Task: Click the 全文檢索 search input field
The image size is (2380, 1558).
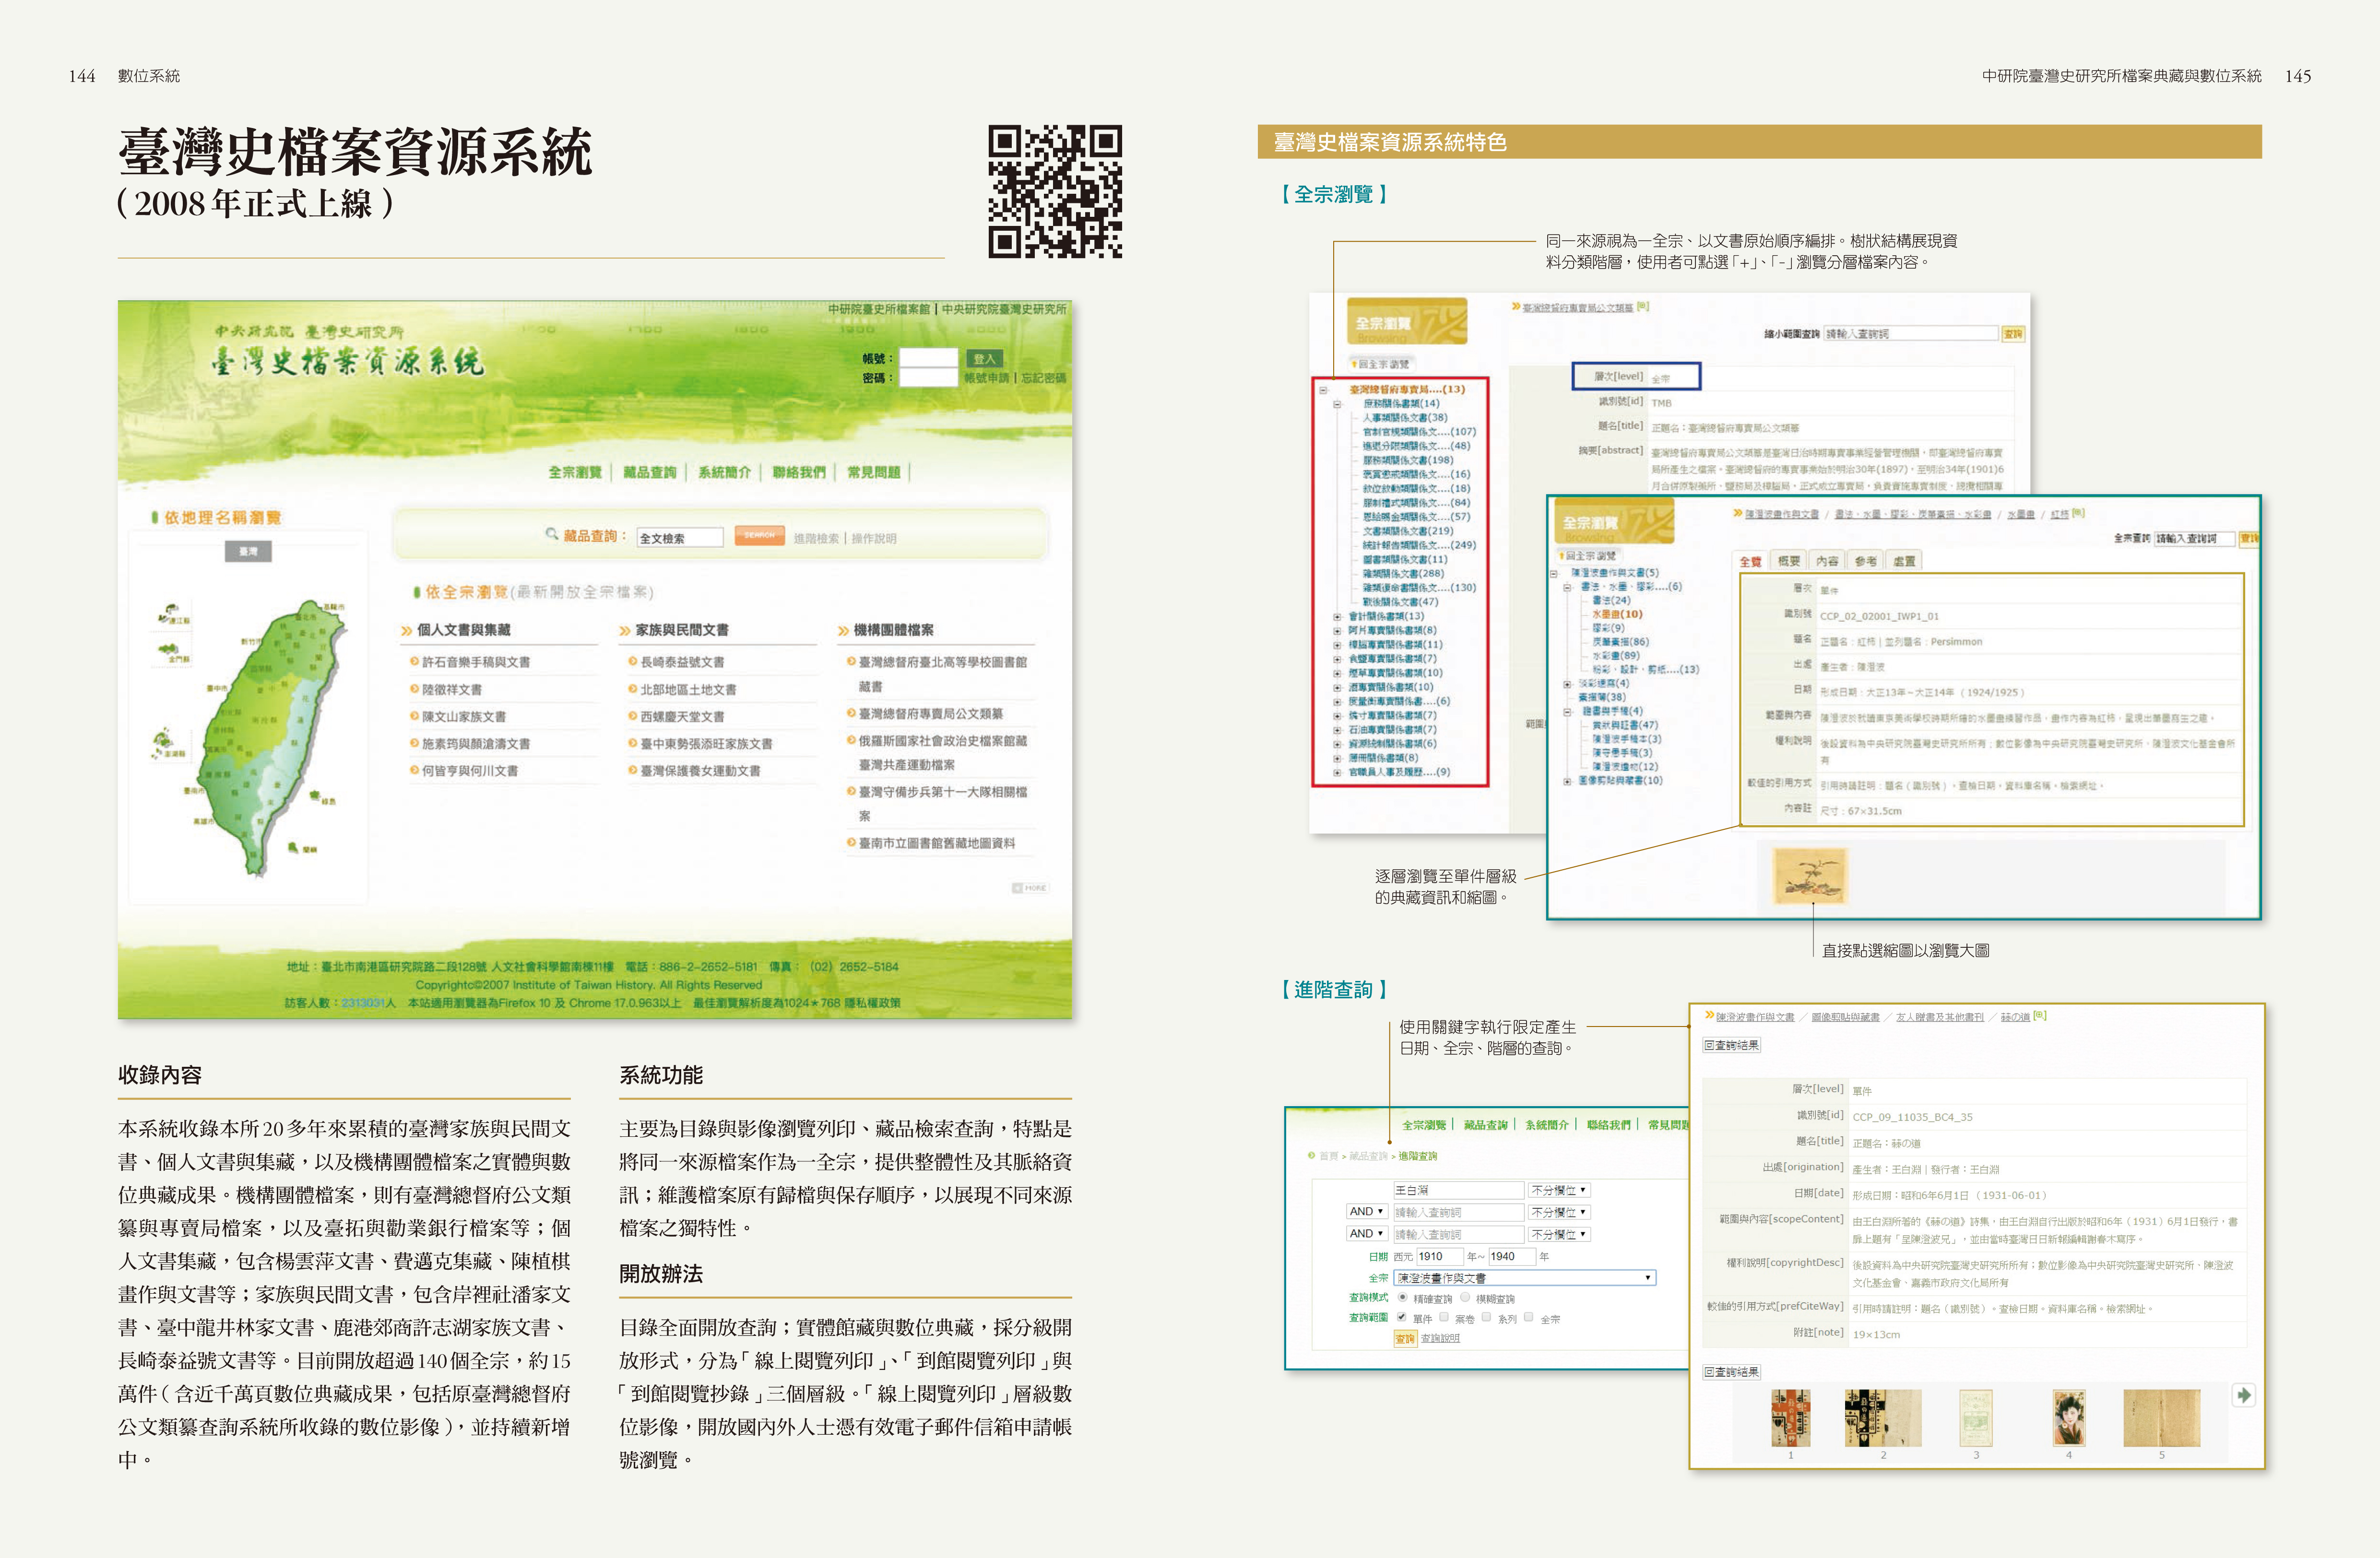Action: pyautogui.click(x=680, y=537)
